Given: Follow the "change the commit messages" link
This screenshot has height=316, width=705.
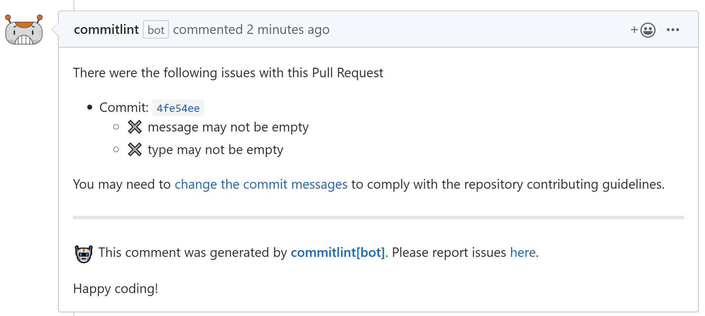Looking at the screenshot, I should [261, 185].
